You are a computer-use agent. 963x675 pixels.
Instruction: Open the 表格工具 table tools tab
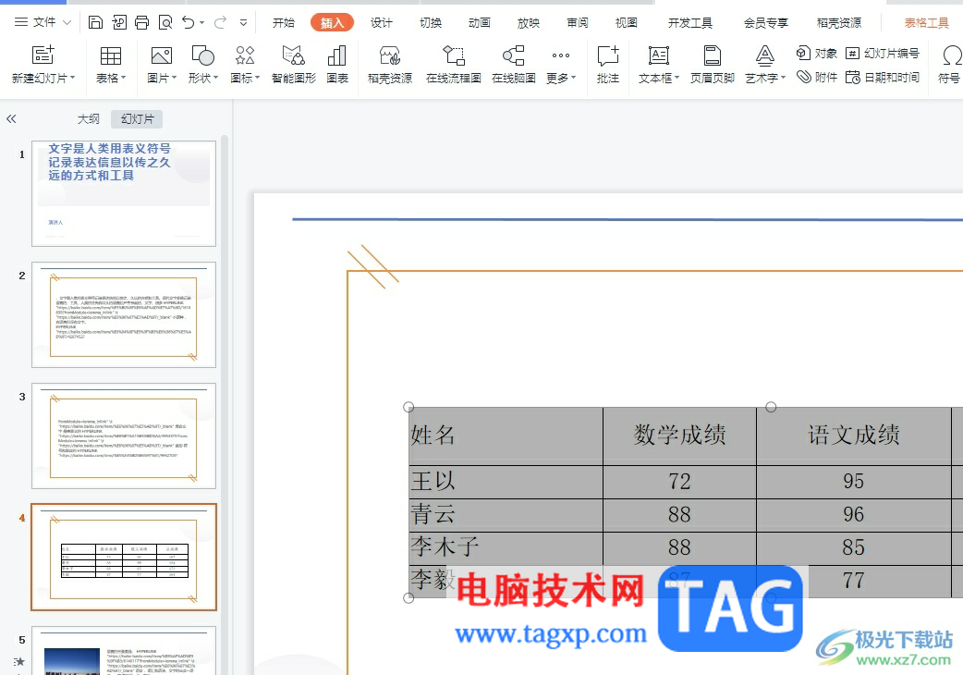[x=926, y=23]
